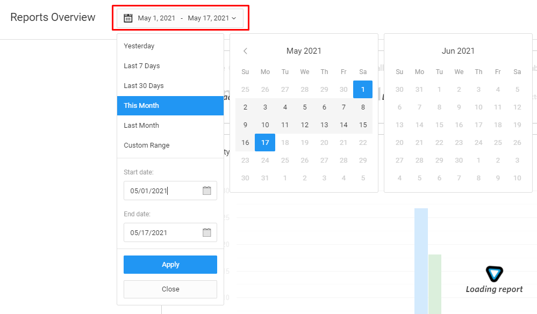Select May 1 in the calendar

(x=363, y=89)
